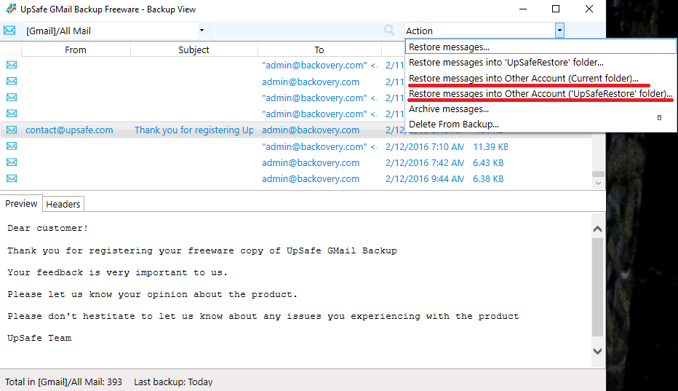This screenshot has height=391, width=678.
Task: Click 'Last backup: Today' status text
Action: tap(173, 382)
